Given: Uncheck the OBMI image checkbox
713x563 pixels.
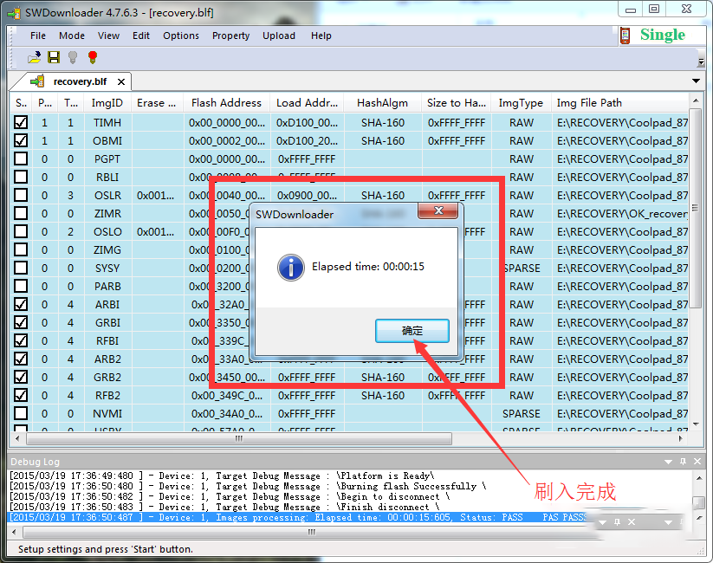Looking at the screenshot, I should click(21, 140).
